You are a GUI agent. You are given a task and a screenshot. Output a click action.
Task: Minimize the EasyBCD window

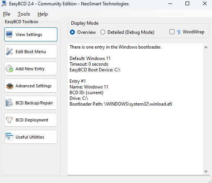(x=170, y=4)
